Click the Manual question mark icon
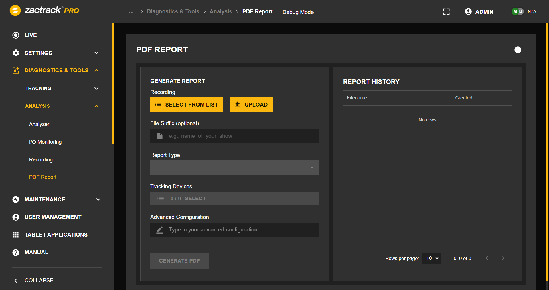The height and width of the screenshot is (290, 549). click(x=16, y=253)
